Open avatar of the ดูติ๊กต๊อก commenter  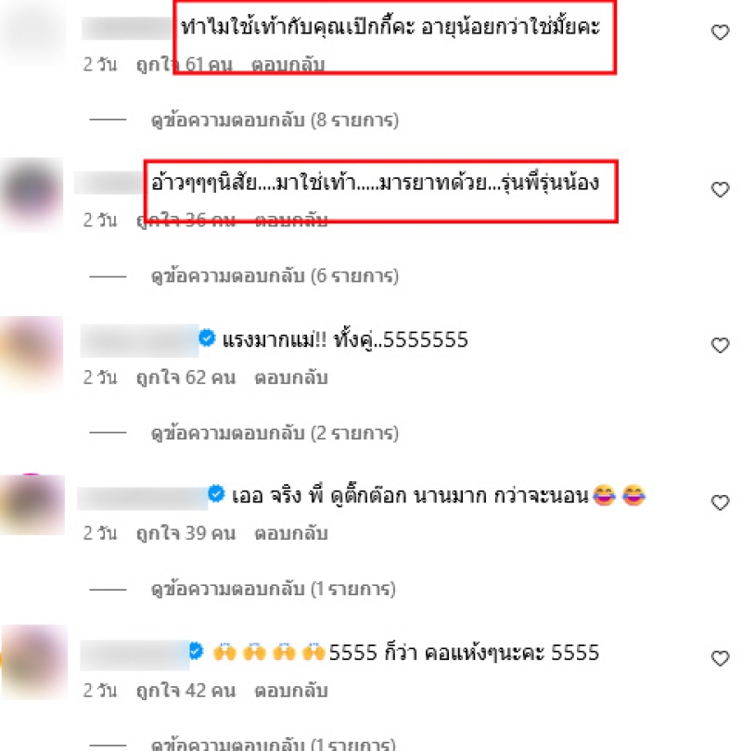pos(32,503)
